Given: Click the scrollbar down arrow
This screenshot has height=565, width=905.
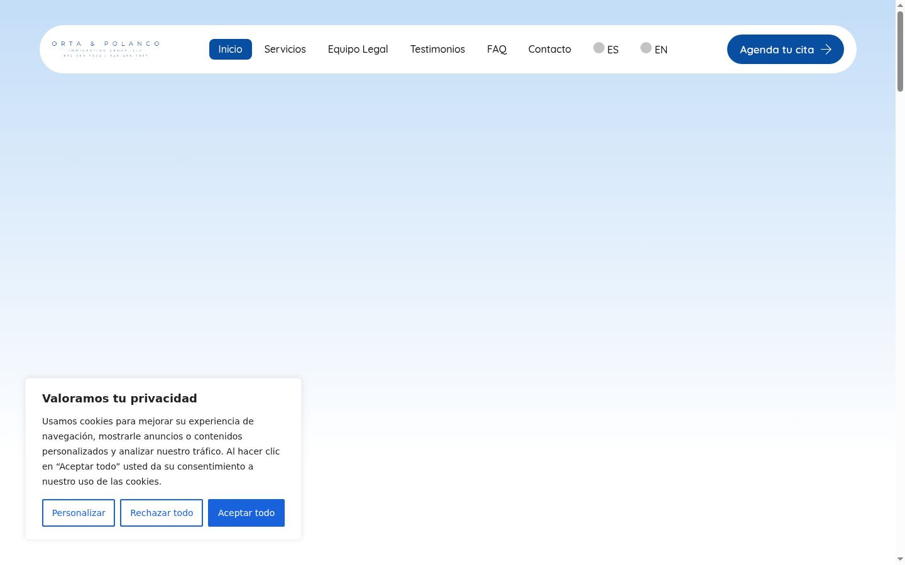Looking at the screenshot, I should [x=900, y=559].
